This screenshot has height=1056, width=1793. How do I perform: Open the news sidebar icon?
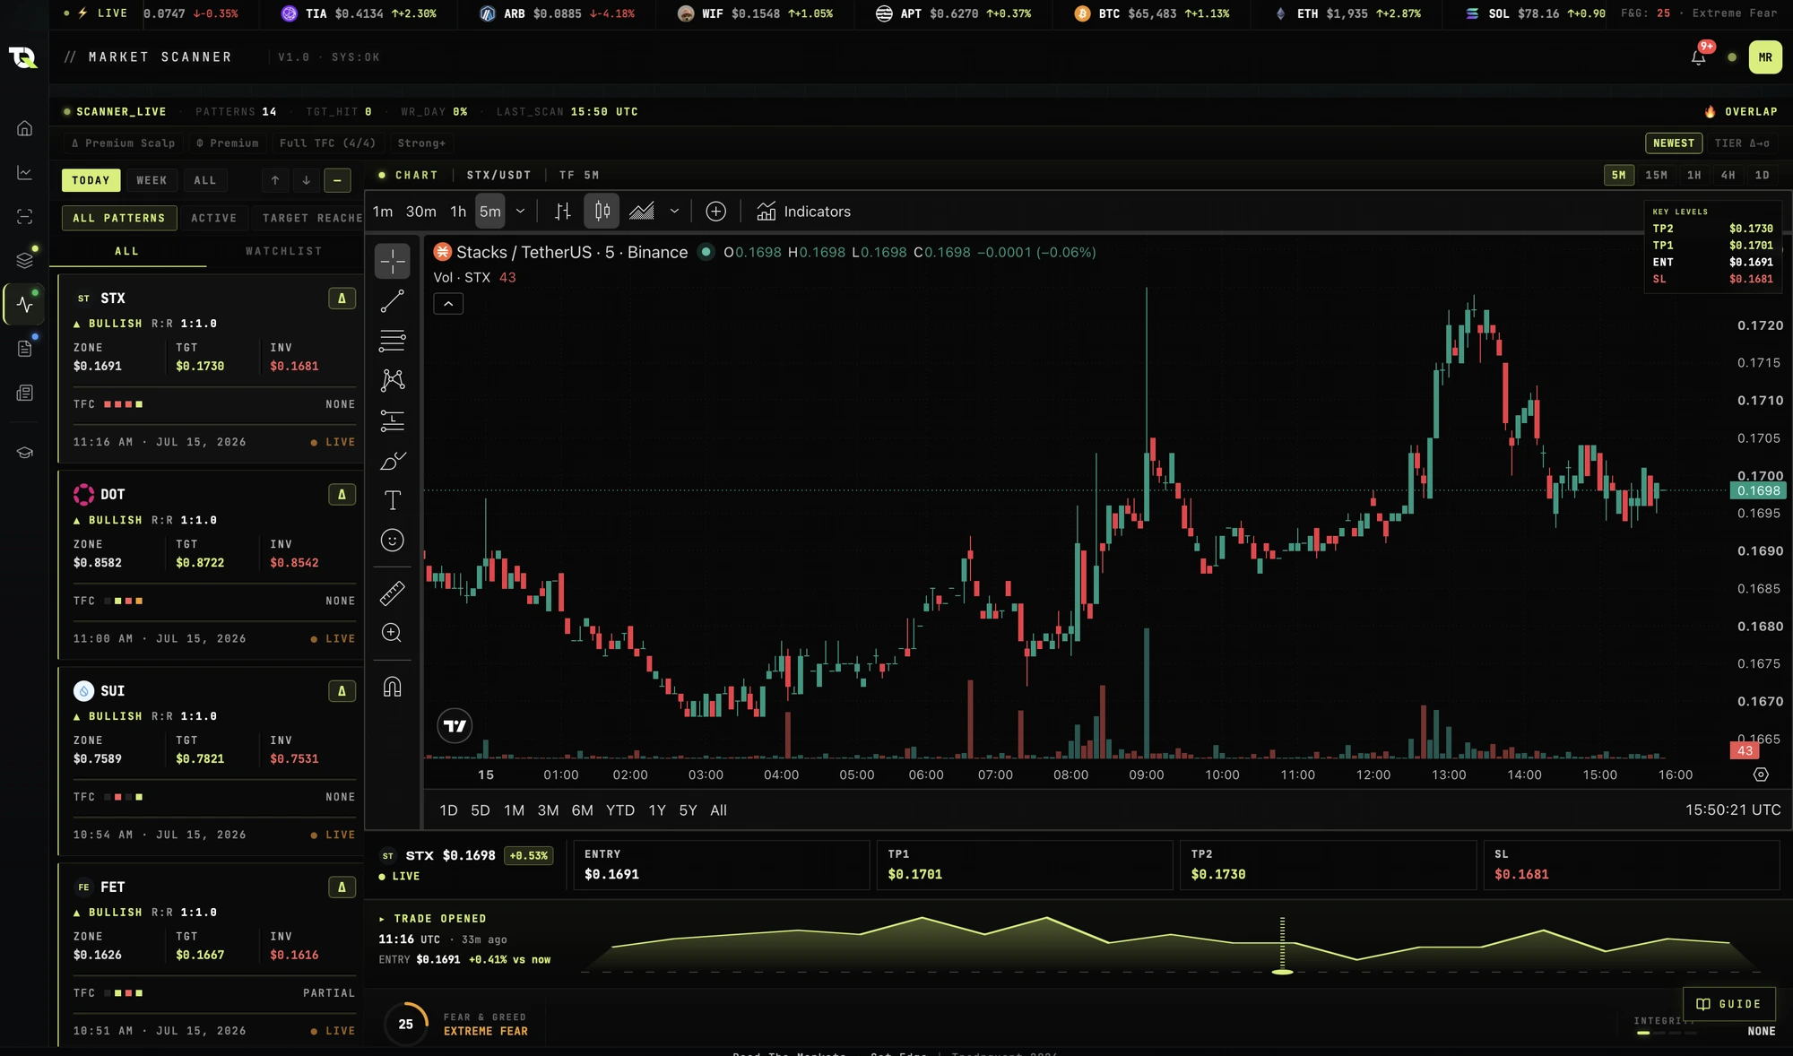point(25,393)
